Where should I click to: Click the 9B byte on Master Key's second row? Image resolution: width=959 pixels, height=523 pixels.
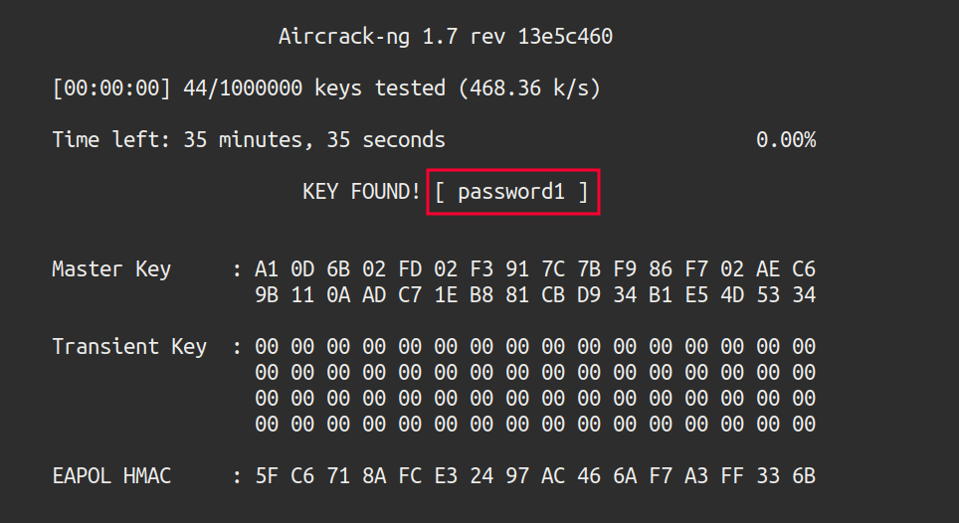(x=267, y=295)
